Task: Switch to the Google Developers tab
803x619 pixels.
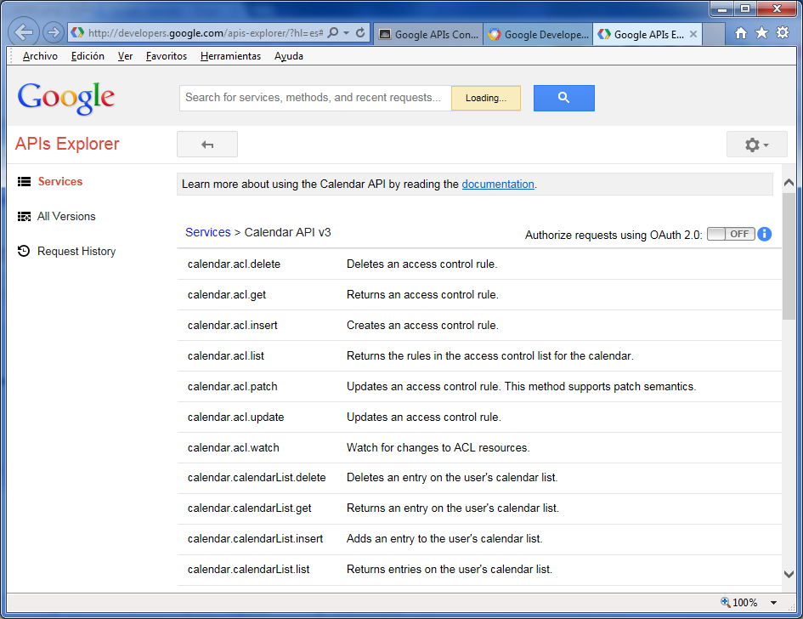Action: click(538, 34)
